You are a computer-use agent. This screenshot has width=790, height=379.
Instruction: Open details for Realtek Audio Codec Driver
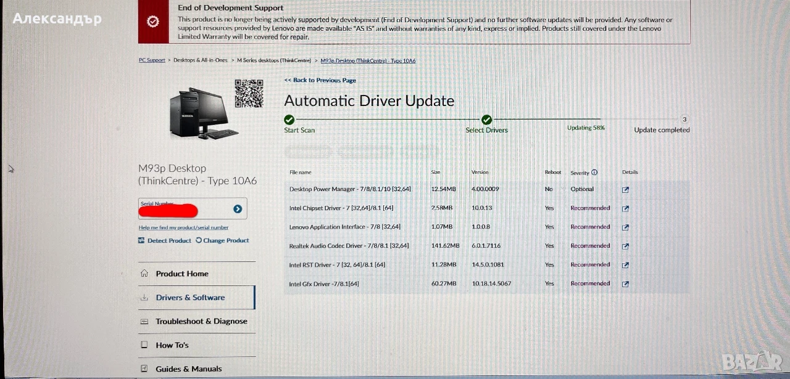625,247
